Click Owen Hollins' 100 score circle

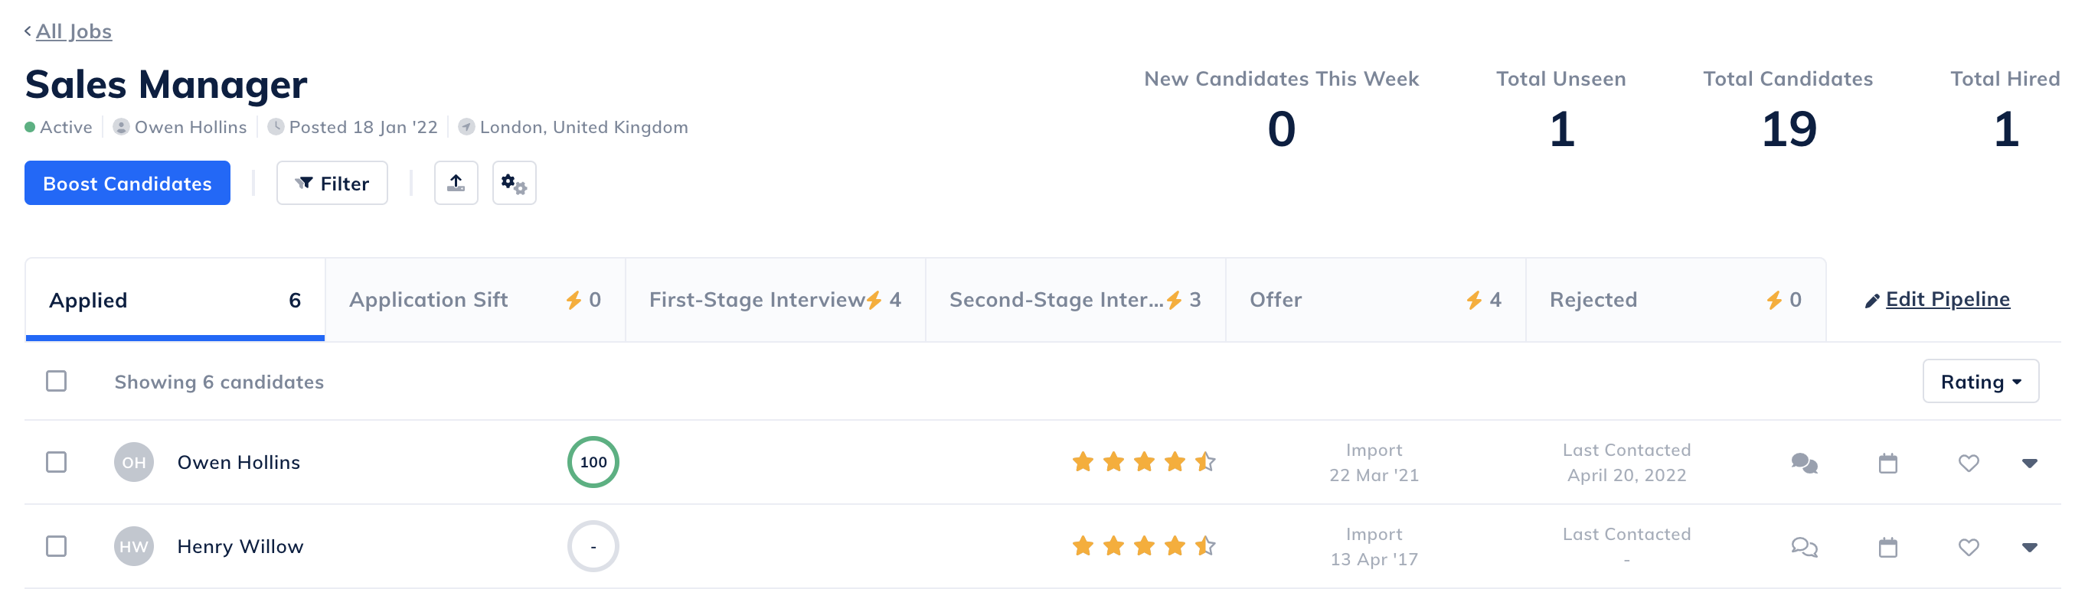click(593, 462)
